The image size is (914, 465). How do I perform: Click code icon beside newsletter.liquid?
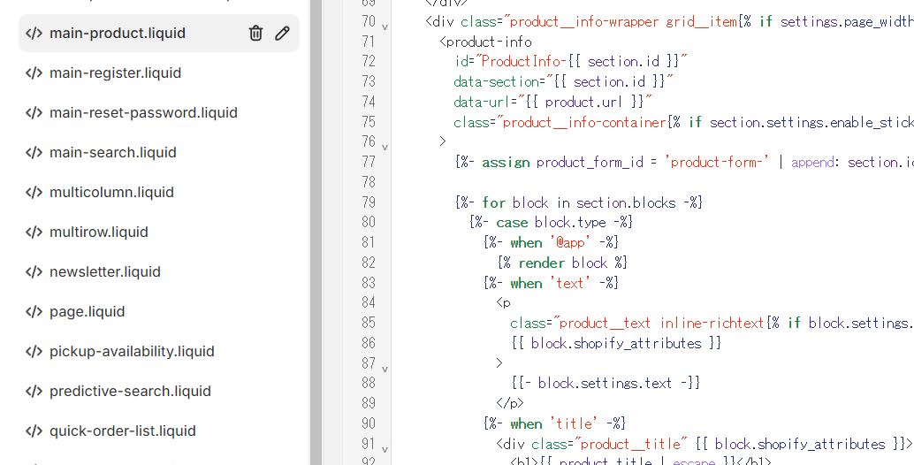34,272
